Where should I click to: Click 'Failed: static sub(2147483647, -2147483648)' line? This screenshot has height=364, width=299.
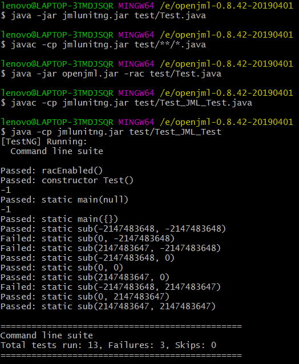pyautogui.click(x=111, y=248)
